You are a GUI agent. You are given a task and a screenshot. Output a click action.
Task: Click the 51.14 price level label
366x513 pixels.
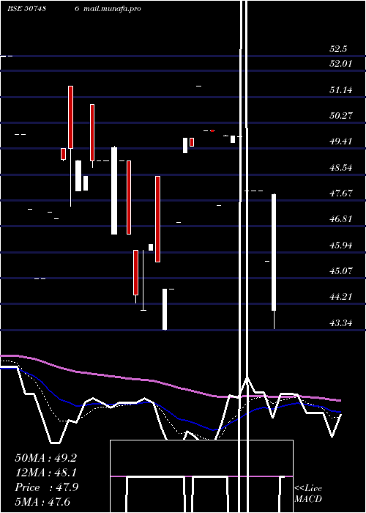coord(341,89)
